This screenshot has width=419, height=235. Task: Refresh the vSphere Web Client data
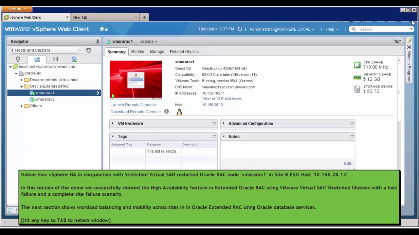pos(240,29)
